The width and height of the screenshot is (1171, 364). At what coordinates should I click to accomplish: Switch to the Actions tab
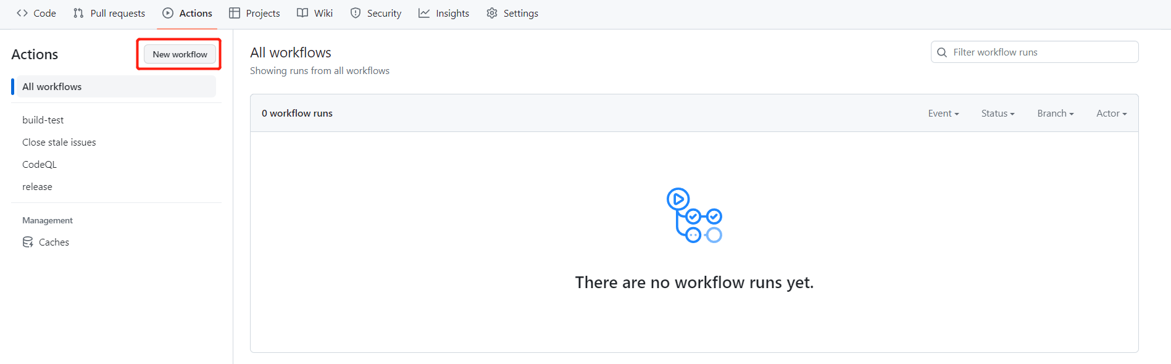[187, 13]
